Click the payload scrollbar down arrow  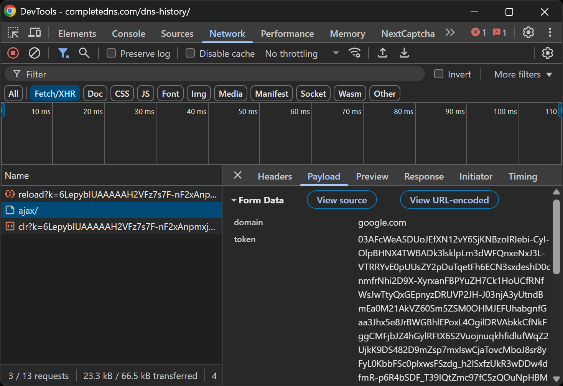pyautogui.click(x=556, y=379)
